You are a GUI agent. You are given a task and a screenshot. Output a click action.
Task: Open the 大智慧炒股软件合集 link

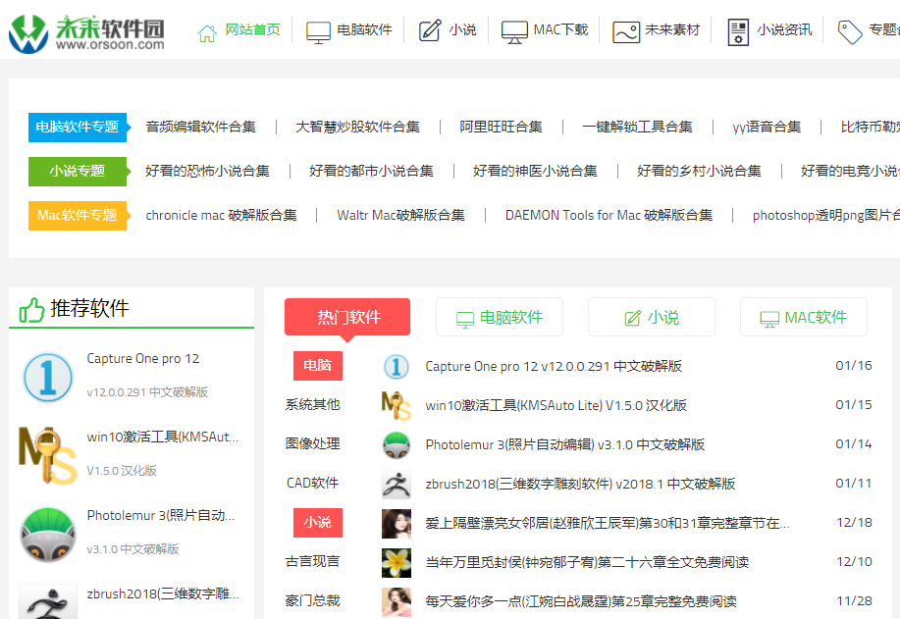coord(357,127)
